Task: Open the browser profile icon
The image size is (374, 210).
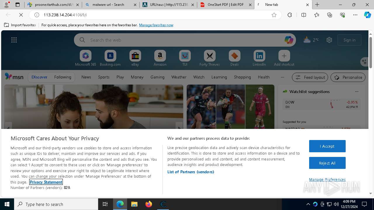Action: 6,5
